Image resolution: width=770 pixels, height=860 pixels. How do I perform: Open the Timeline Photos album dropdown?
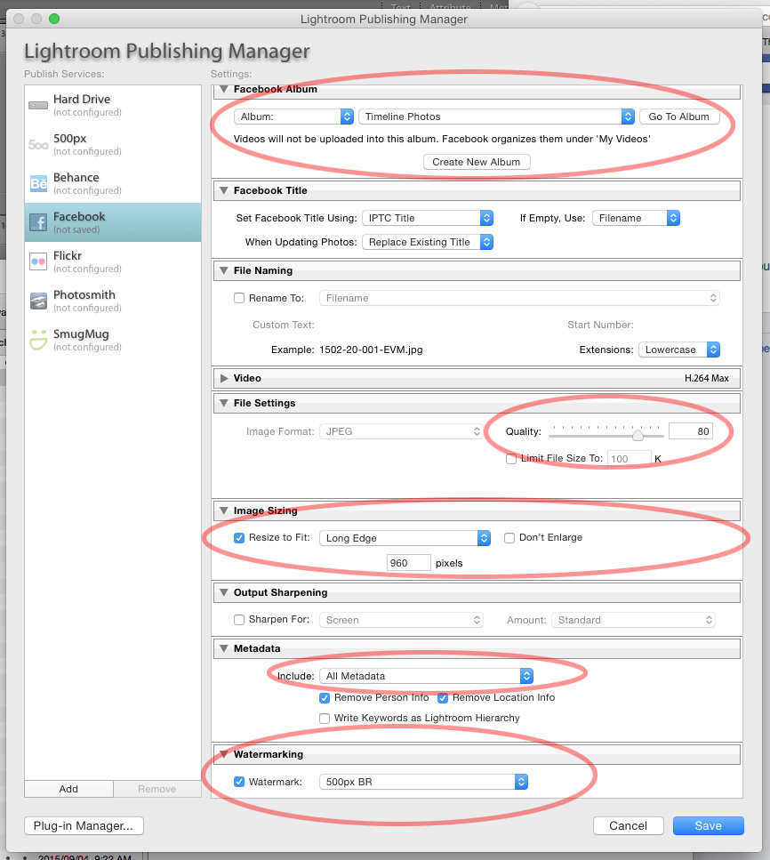point(496,117)
